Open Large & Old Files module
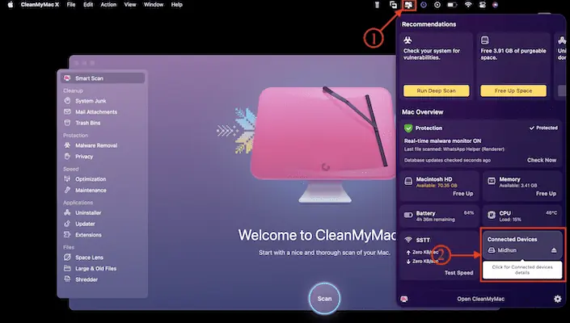 pos(95,269)
